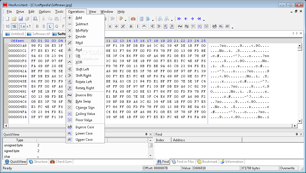The width and height of the screenshot is (306, 173).
Task: Click the New file toolbar icon
Action: (x=7, y=19)
